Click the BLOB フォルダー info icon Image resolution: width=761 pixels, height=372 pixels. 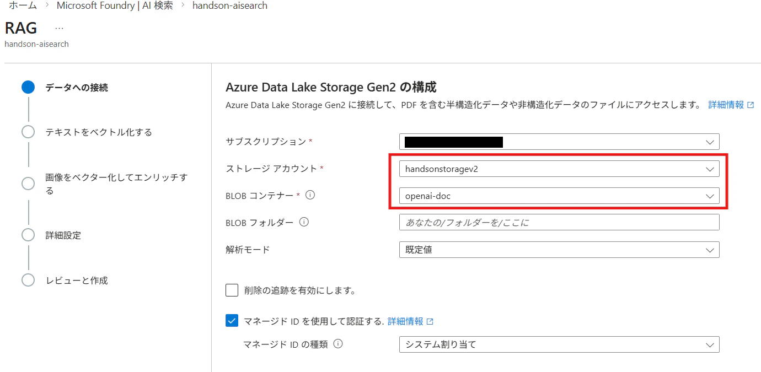(x=303, y=222)
